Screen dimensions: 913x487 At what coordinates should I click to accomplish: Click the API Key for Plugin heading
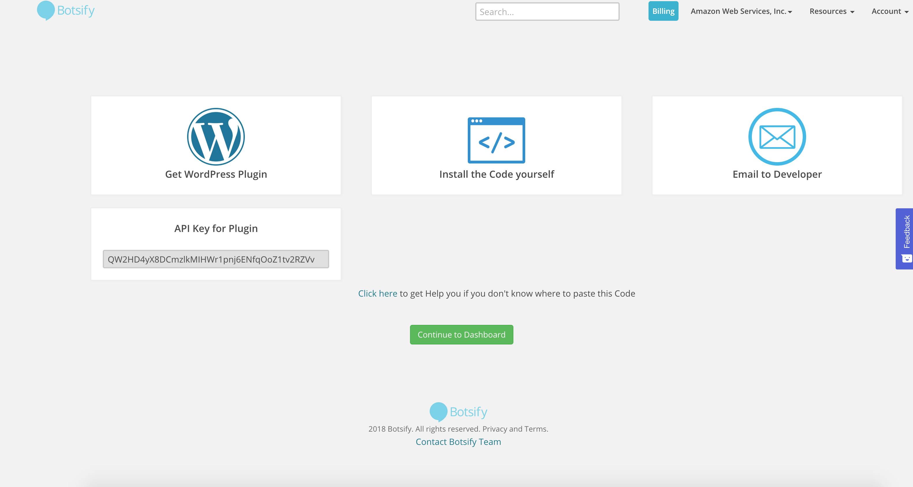pos(216,228)
